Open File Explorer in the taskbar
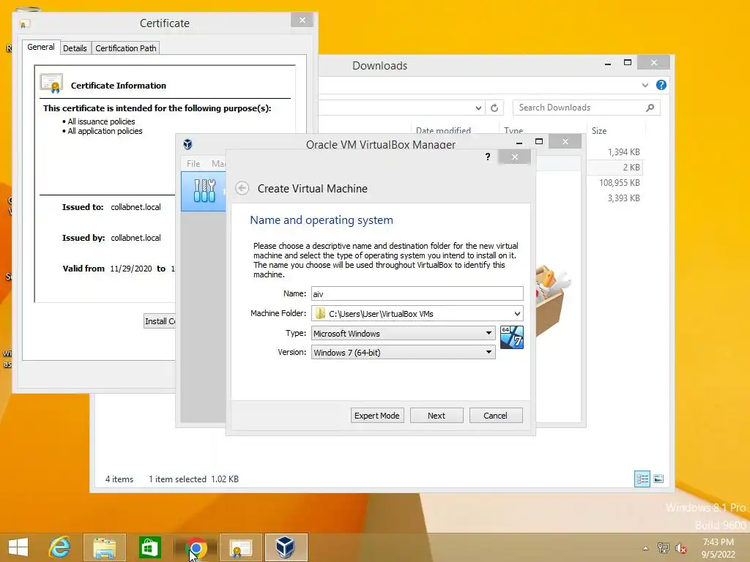The image size is (750, 562). 104,547
